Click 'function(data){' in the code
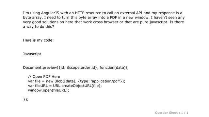The width and height of the screenshot is (209, 117). click(114, 68)
